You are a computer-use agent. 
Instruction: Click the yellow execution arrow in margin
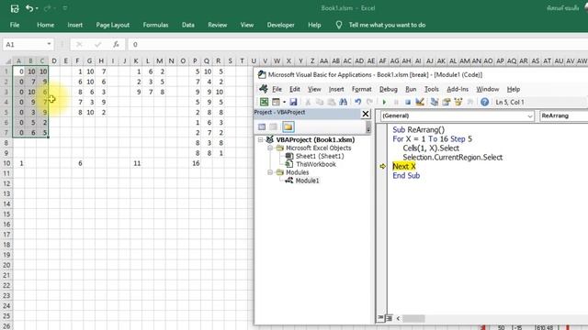pos(382,167)
